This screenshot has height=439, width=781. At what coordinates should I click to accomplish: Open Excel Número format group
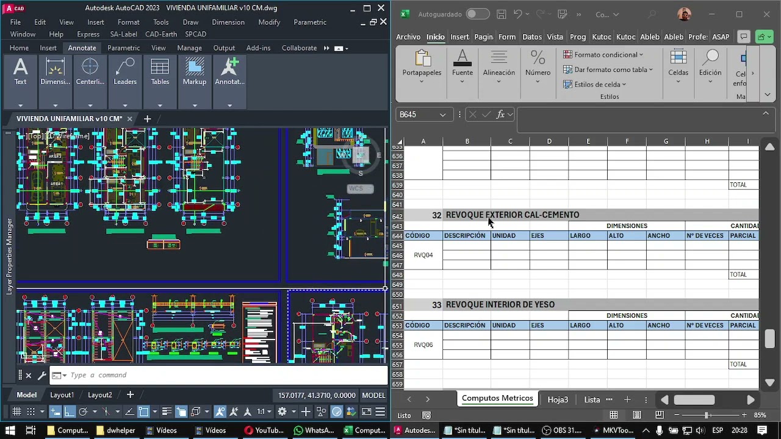(x=538, y=66)
